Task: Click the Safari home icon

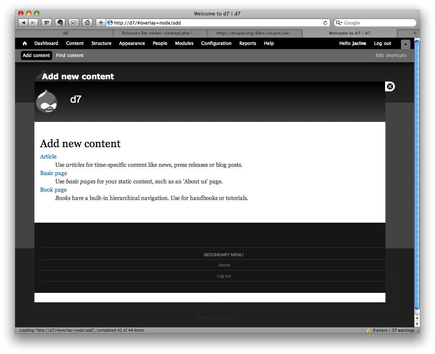Action: tap(87, 23)
